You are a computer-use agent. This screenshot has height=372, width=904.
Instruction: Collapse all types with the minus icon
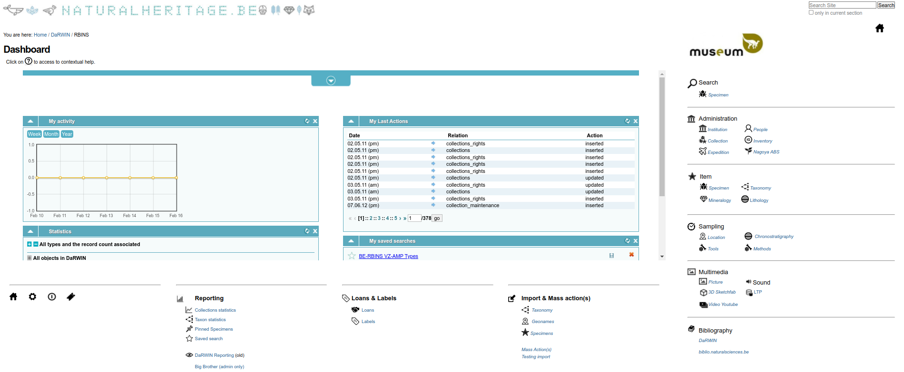36,244
